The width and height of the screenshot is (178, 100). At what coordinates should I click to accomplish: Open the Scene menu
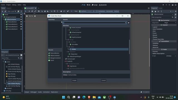tap(3, 5)
